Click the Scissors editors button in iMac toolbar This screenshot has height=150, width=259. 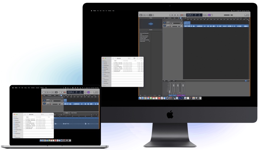coord(153,15)
